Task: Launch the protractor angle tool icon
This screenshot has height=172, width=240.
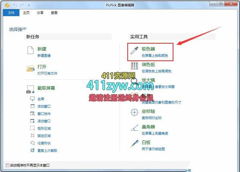Action: point(135,128)
